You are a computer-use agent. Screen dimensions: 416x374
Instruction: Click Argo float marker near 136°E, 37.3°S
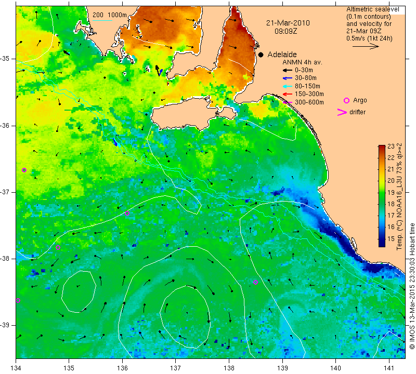point(127,213)
